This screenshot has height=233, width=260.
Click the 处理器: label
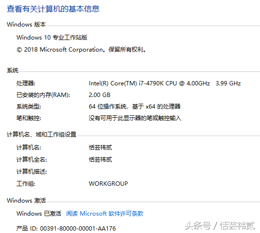pyautogui.click(x=26, y=83)
